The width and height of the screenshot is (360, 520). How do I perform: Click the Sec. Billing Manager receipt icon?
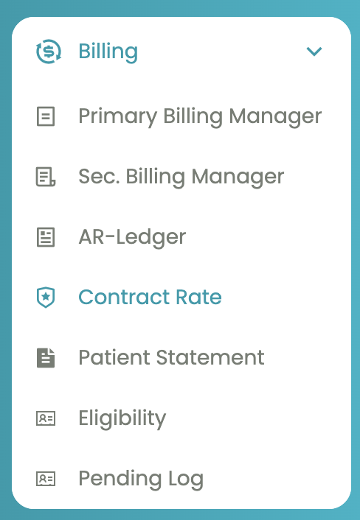[x=46, y=177]
